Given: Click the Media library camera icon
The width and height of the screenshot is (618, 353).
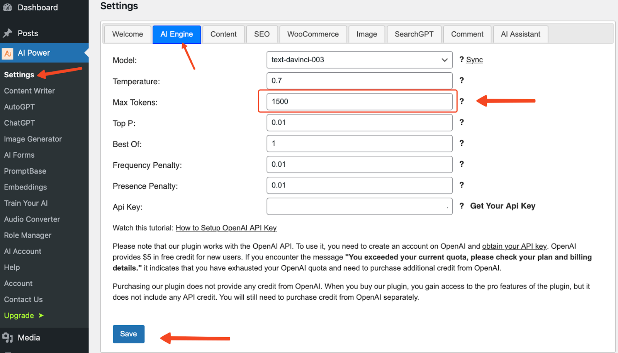Looking at the screenshot, I should (8, 337).
